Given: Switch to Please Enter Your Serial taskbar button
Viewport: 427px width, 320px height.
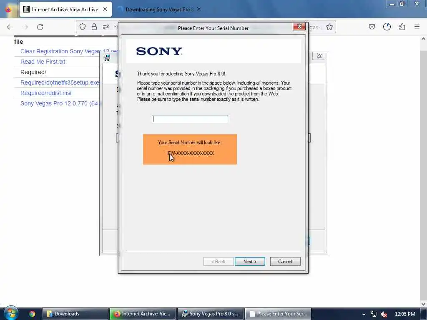Looking at the screenshot, I should tap(278, 314).
